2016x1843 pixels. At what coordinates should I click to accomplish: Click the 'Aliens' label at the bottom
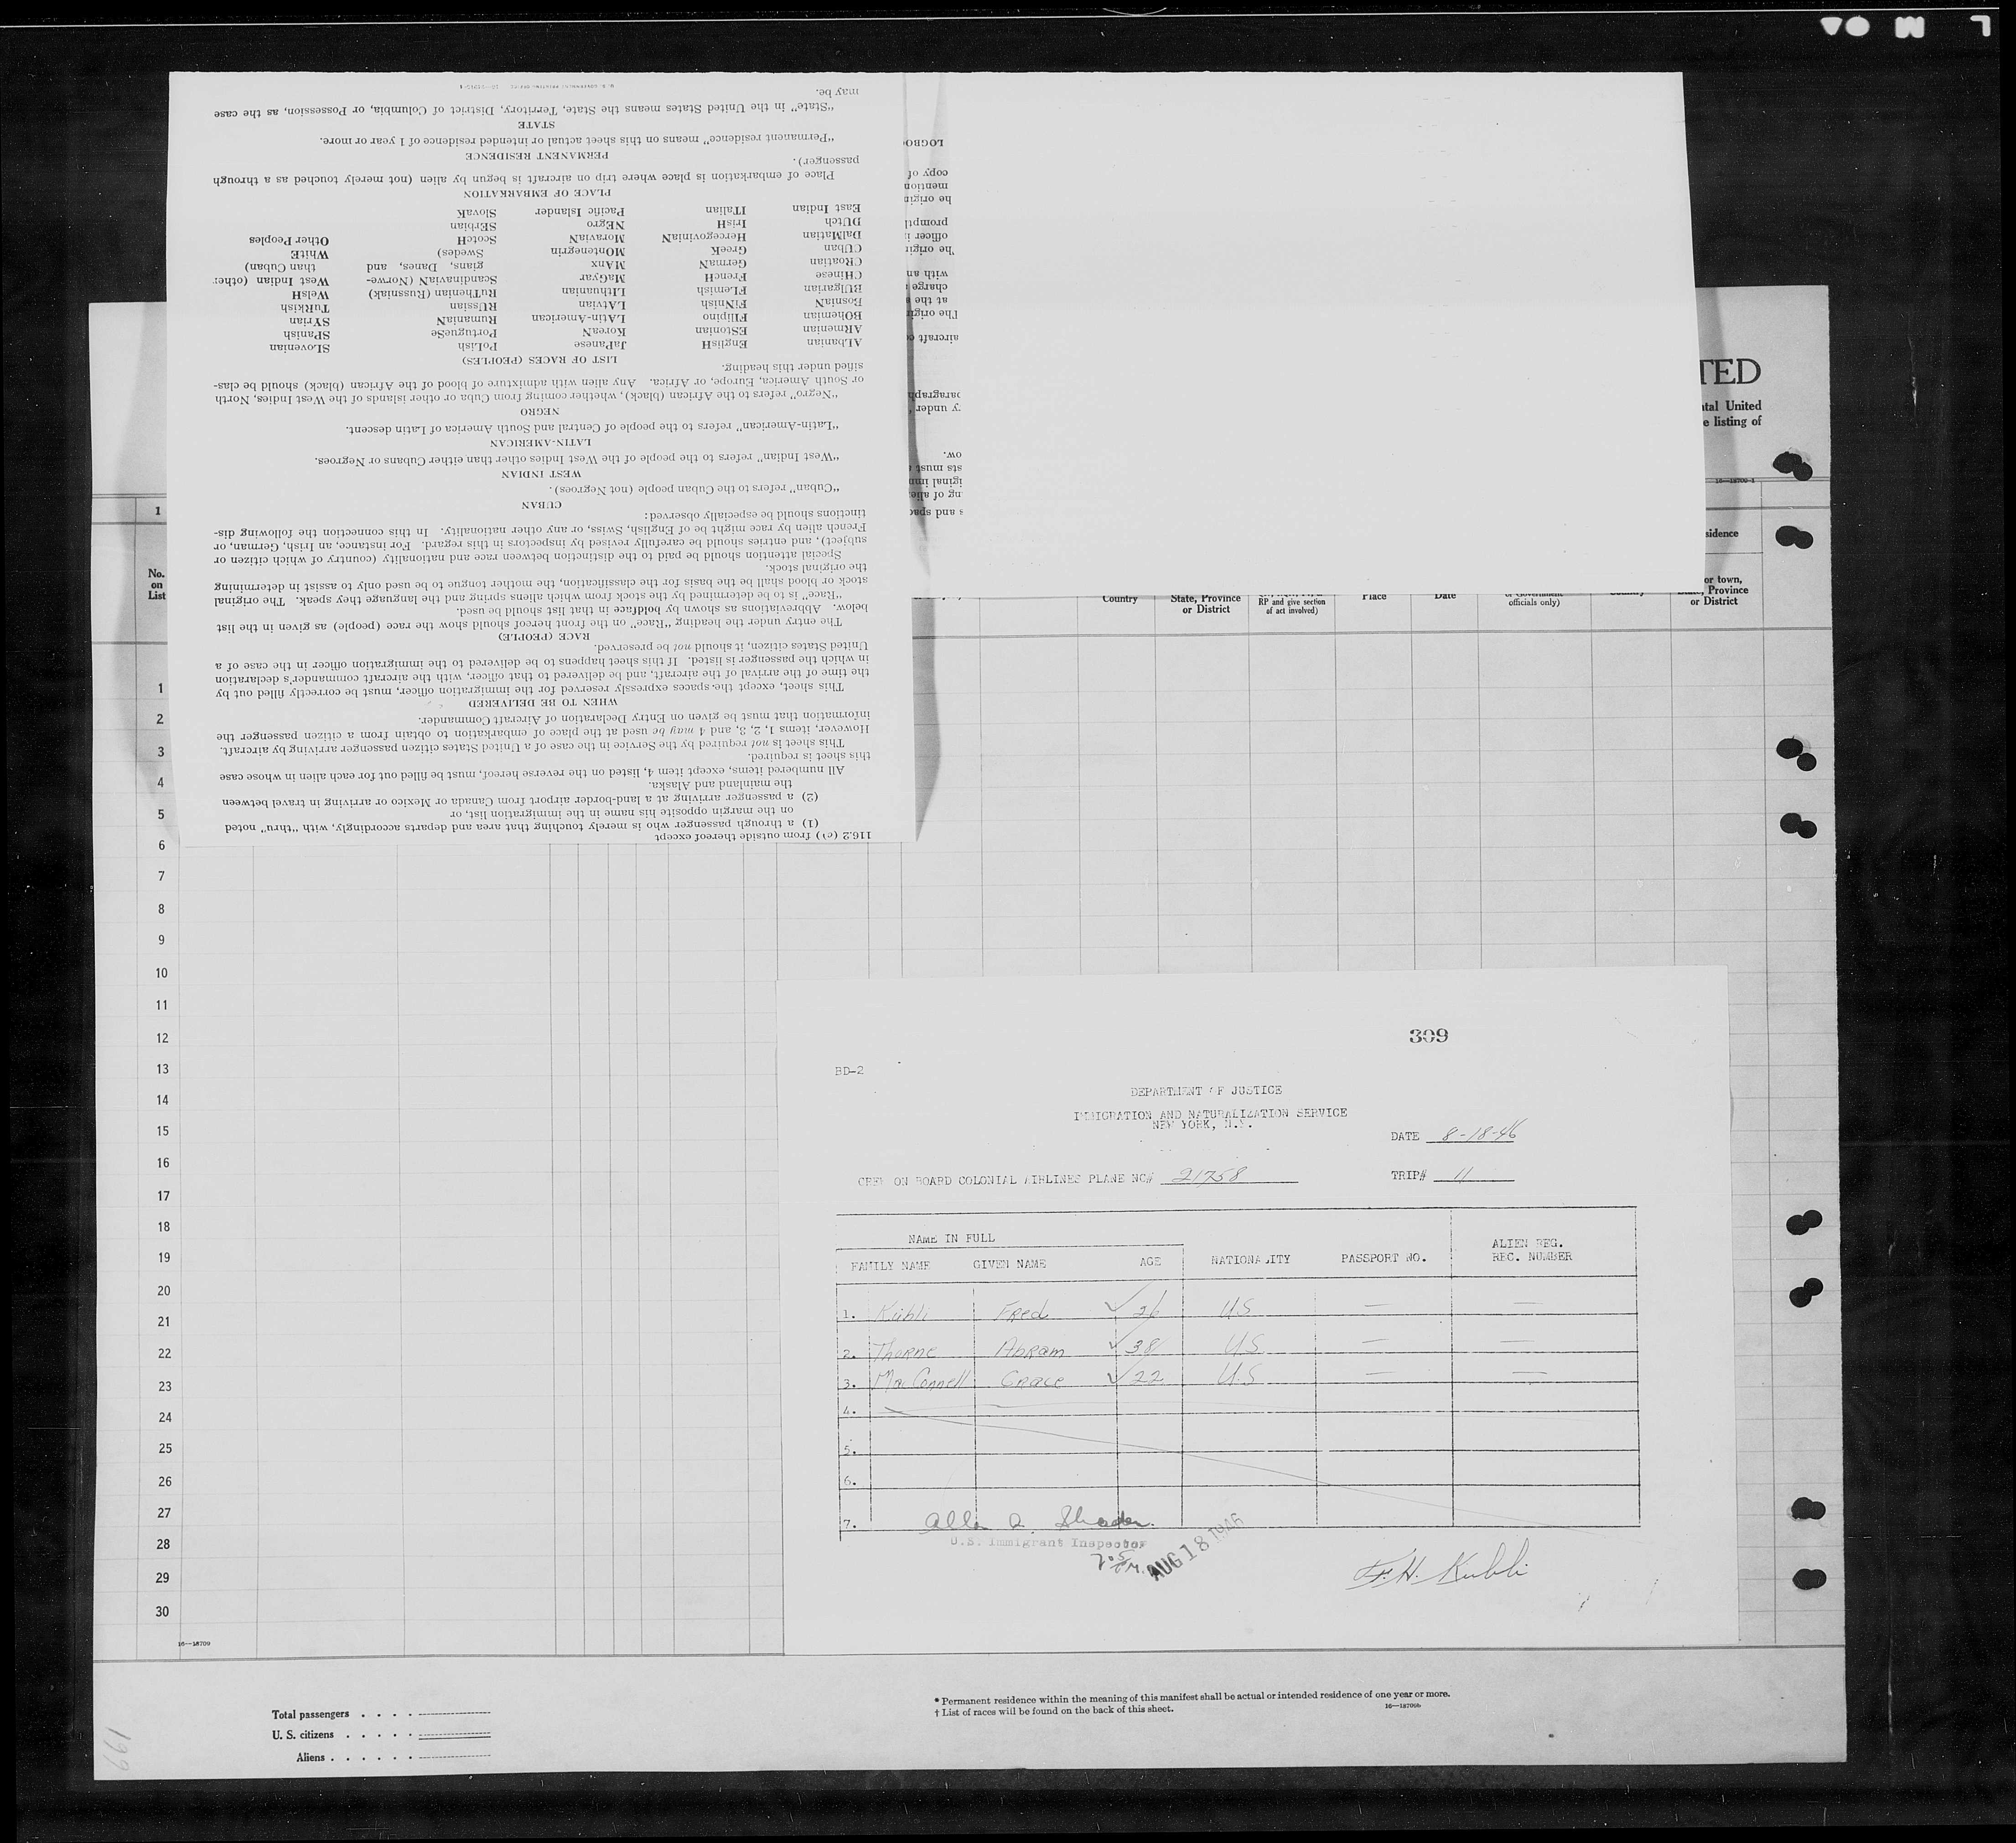click(x=310, y=1757)
